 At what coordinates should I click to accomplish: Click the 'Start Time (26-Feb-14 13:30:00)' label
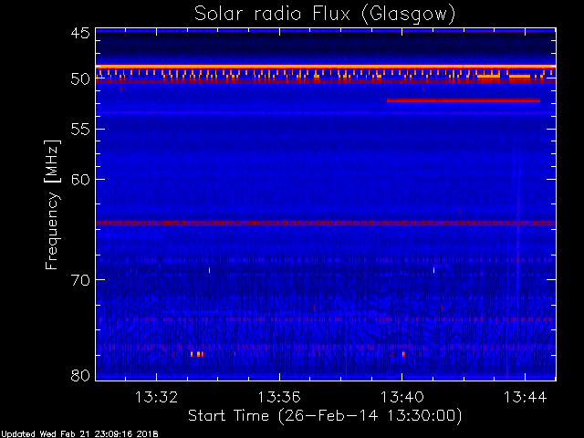[x=325, y=416]
